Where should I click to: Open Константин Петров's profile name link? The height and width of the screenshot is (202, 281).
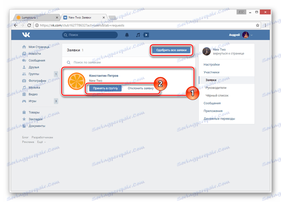pyautogui.click(x=104, y=76)
